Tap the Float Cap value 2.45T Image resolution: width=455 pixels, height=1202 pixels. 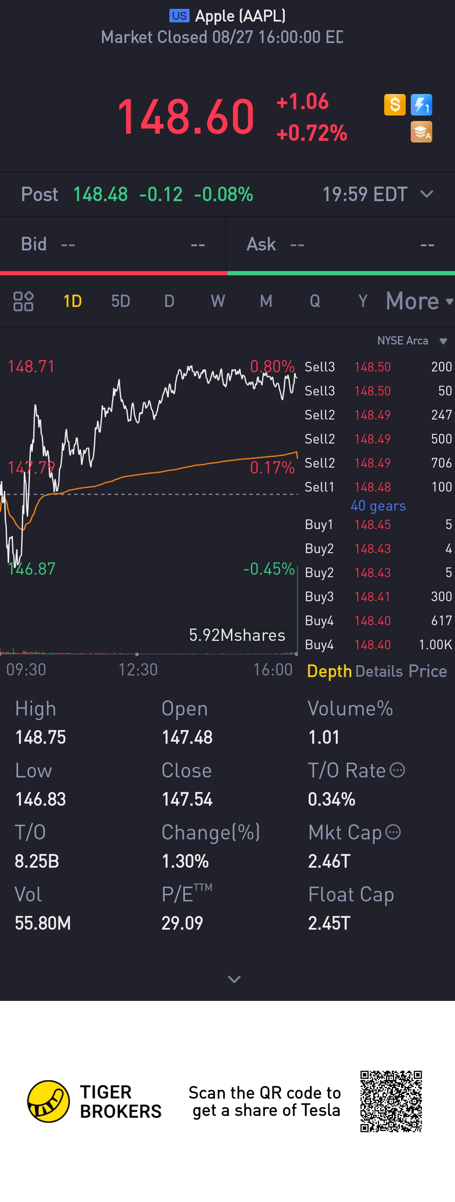click(x=329, y=923)
